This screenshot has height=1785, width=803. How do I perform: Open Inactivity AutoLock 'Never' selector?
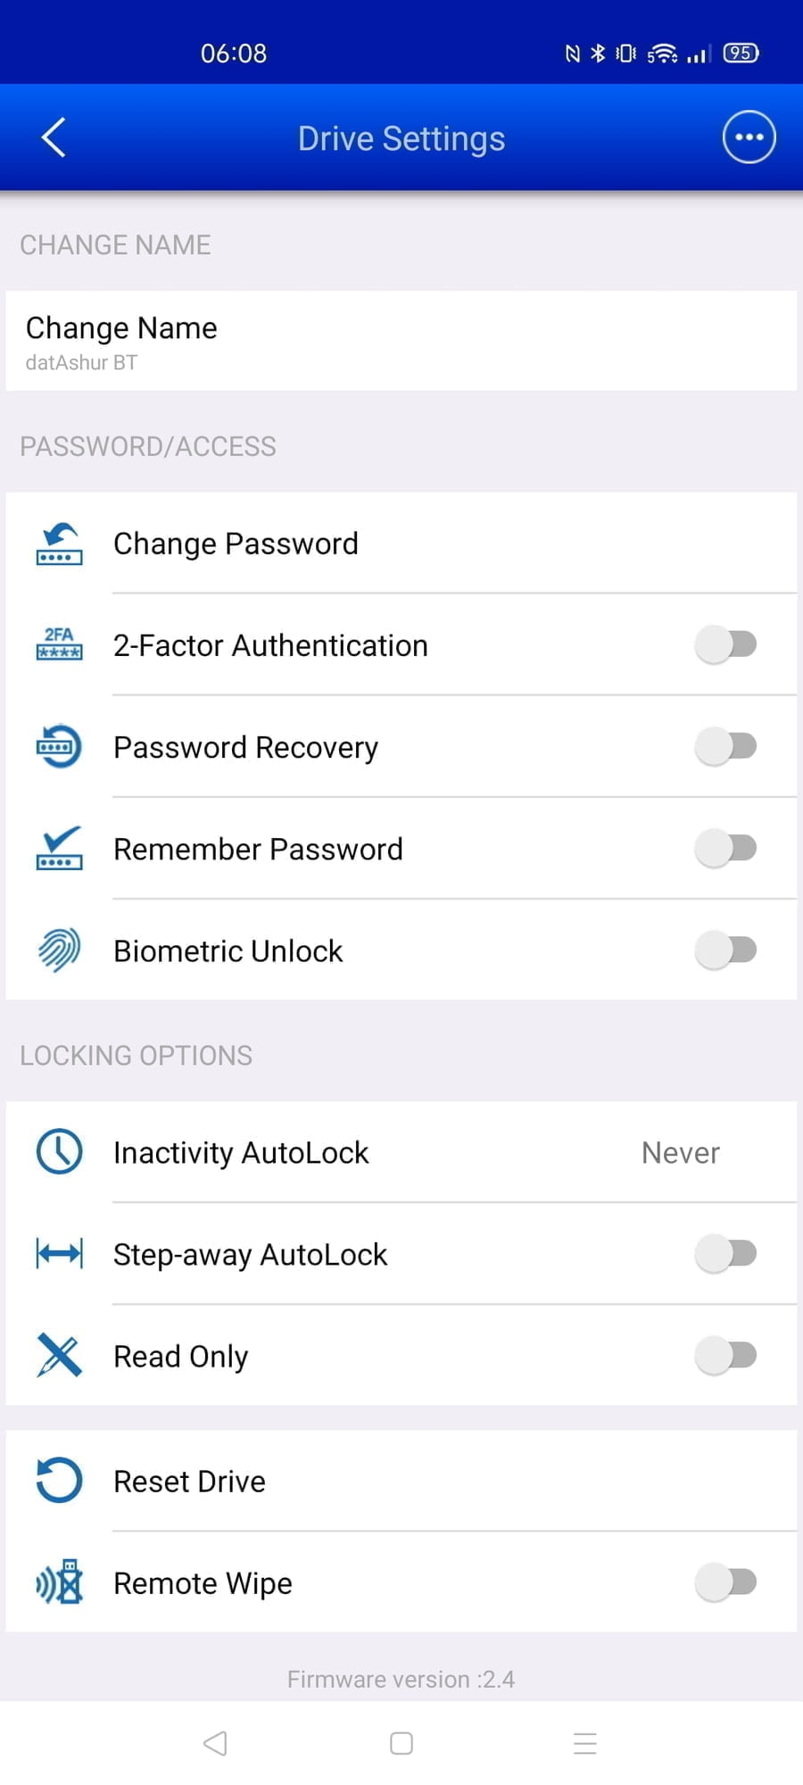680,1152
